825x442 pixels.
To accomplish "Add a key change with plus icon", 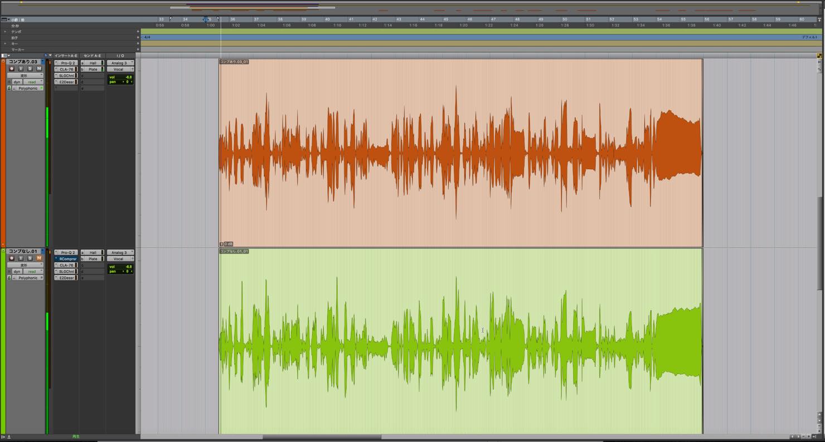I will (138, 43).
